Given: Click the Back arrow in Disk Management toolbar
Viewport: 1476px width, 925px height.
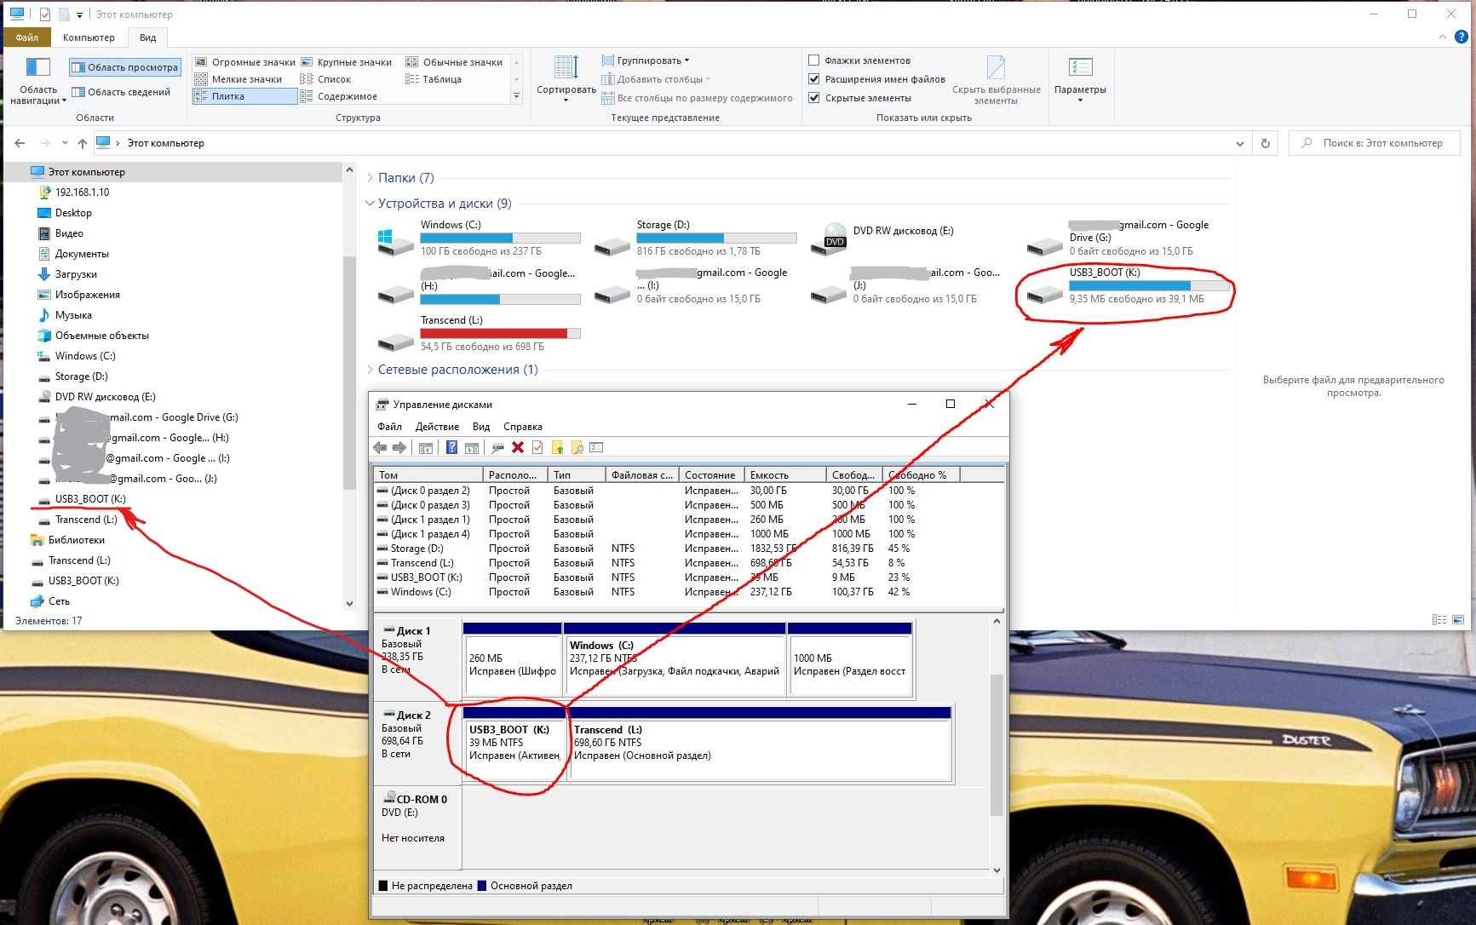Looking at the screenshot, I should (380, 448).
